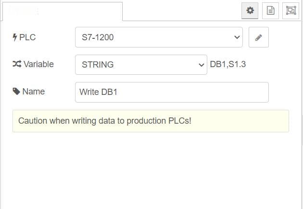This screenshot has height=209, width=303.
Task: Click the tag icon beside Name
Action: (x=16, y=91)
